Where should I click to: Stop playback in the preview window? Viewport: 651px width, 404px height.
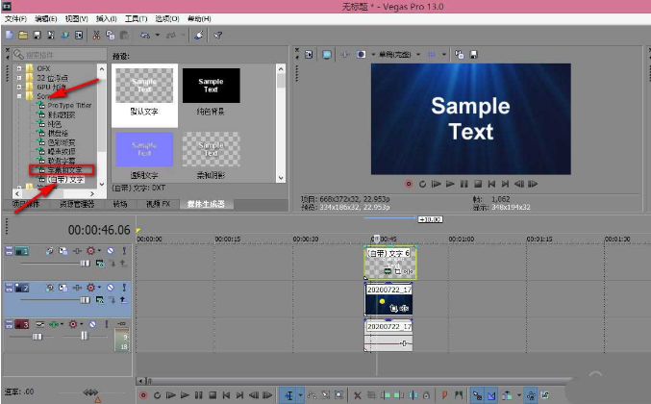[x=478, y=183]
